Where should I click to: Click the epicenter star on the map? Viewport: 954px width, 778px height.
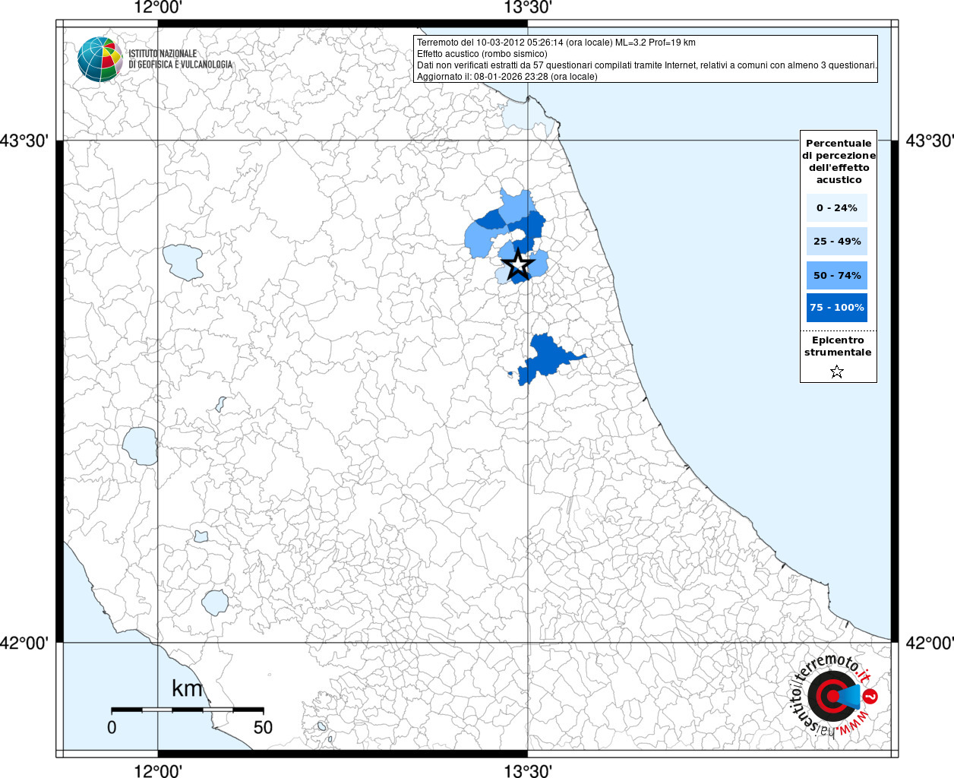[x=518, y=265]
